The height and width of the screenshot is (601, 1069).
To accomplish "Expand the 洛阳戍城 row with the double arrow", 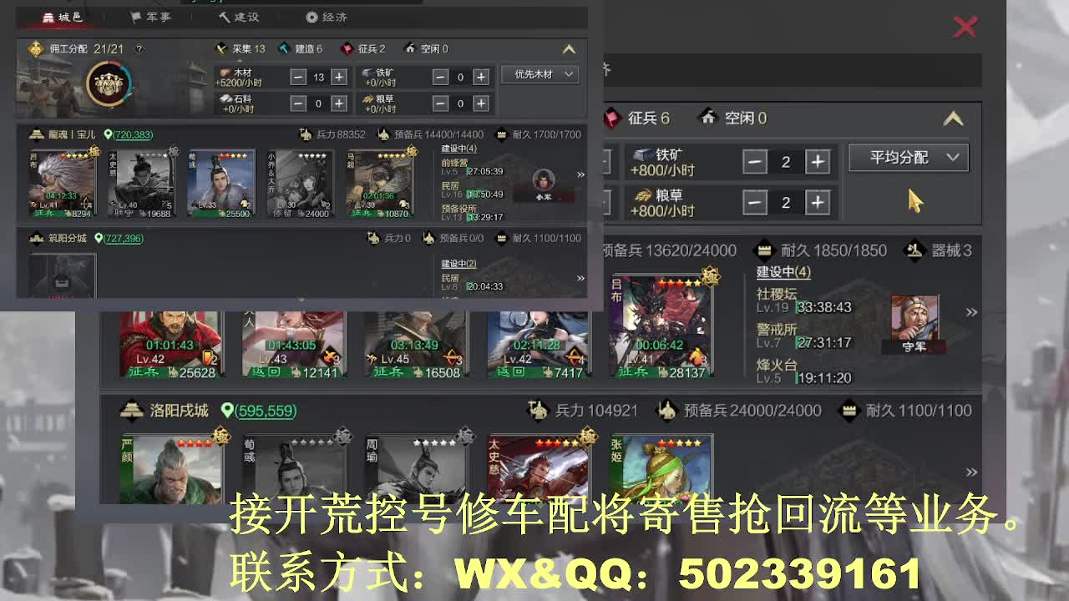I will pyautogui.click(x=971, y=472).
